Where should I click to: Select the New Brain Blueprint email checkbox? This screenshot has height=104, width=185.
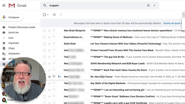point(44,31)
